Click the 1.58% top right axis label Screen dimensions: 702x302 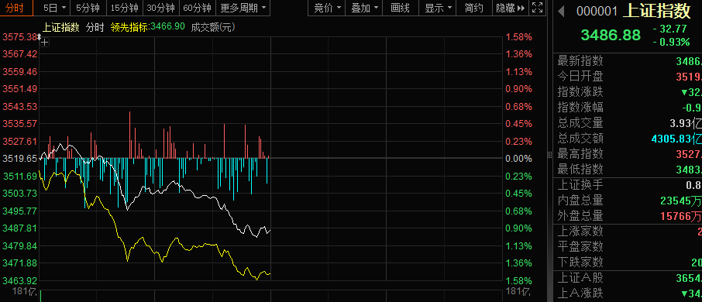tap(519, 37)
